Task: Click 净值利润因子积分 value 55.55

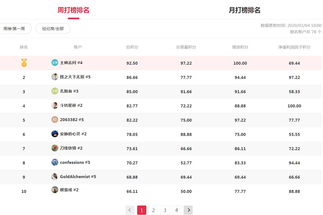Action: 294,135
